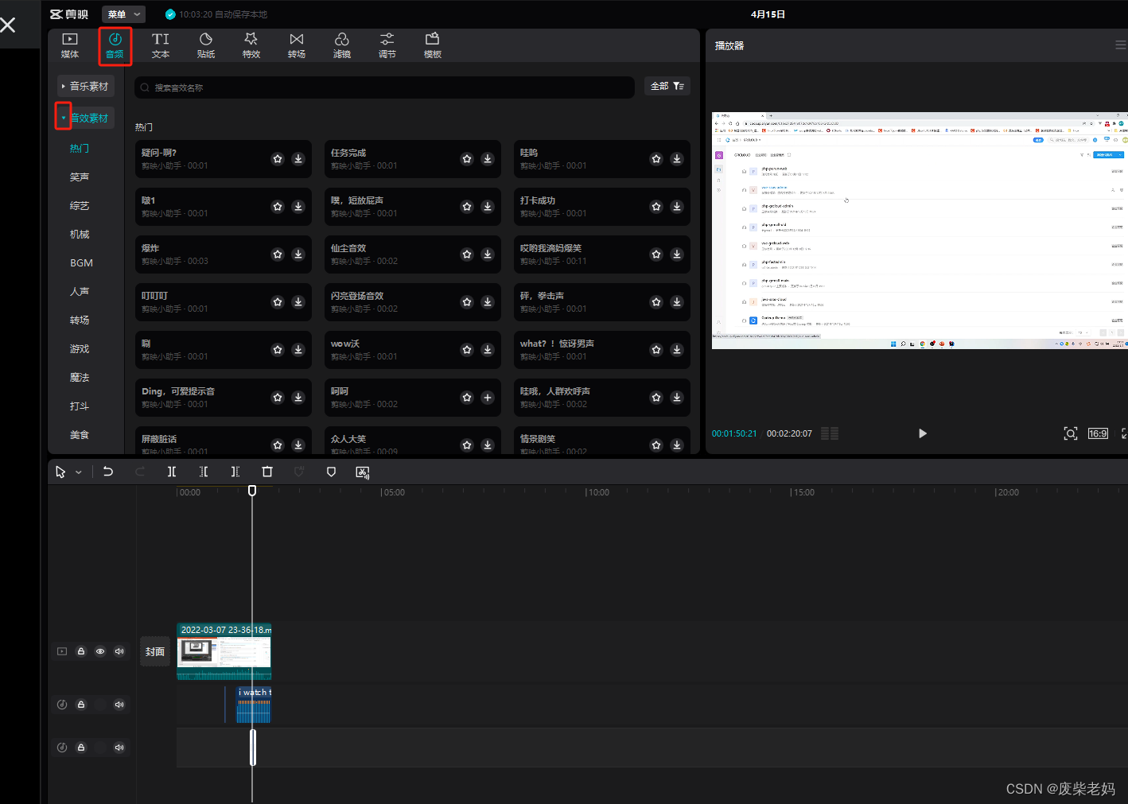Click the 封面 cover button
This screenshot has height=804, width=1128.
pyautogui.click(x=155, y=651)
